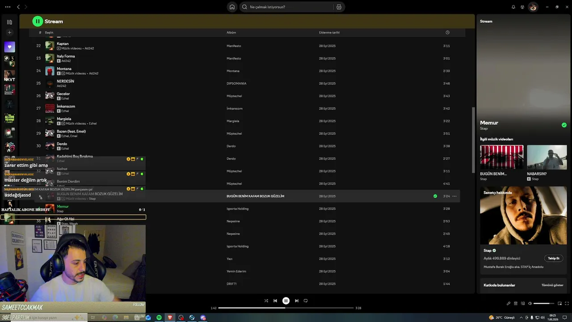Toggle the saved checkmark beside Memur in the side panel
Screen dimensions: 572x322
(564, 125)
